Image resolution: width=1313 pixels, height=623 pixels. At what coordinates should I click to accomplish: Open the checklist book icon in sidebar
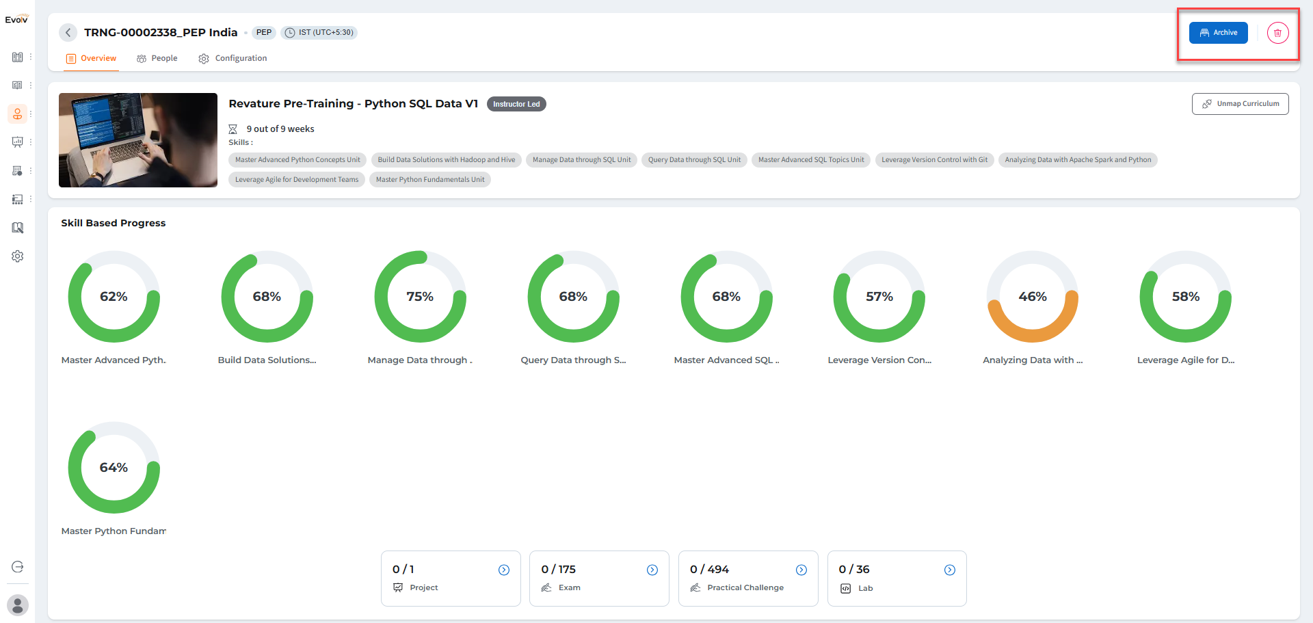(x=18, y=85)
